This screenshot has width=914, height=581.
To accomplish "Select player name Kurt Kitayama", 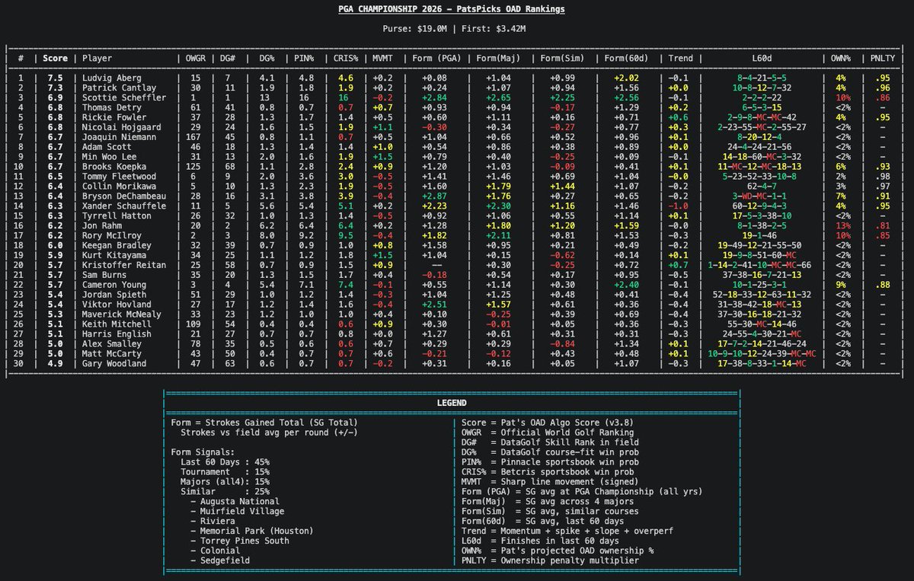I will tap(118, 256).
